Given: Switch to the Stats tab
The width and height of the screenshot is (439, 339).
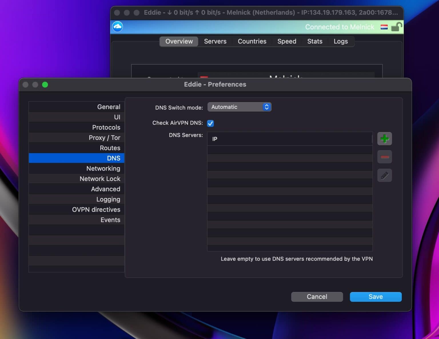Looking at the screenshot, I should pos(315,41).
